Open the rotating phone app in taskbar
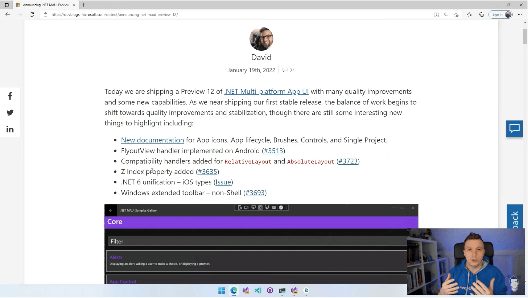This screenshot has height=298, width=528. pos(306,291)
